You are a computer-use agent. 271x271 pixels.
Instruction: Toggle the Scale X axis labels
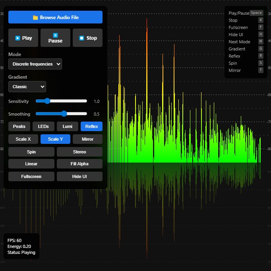pyautogui.click(x=23, y=139)
